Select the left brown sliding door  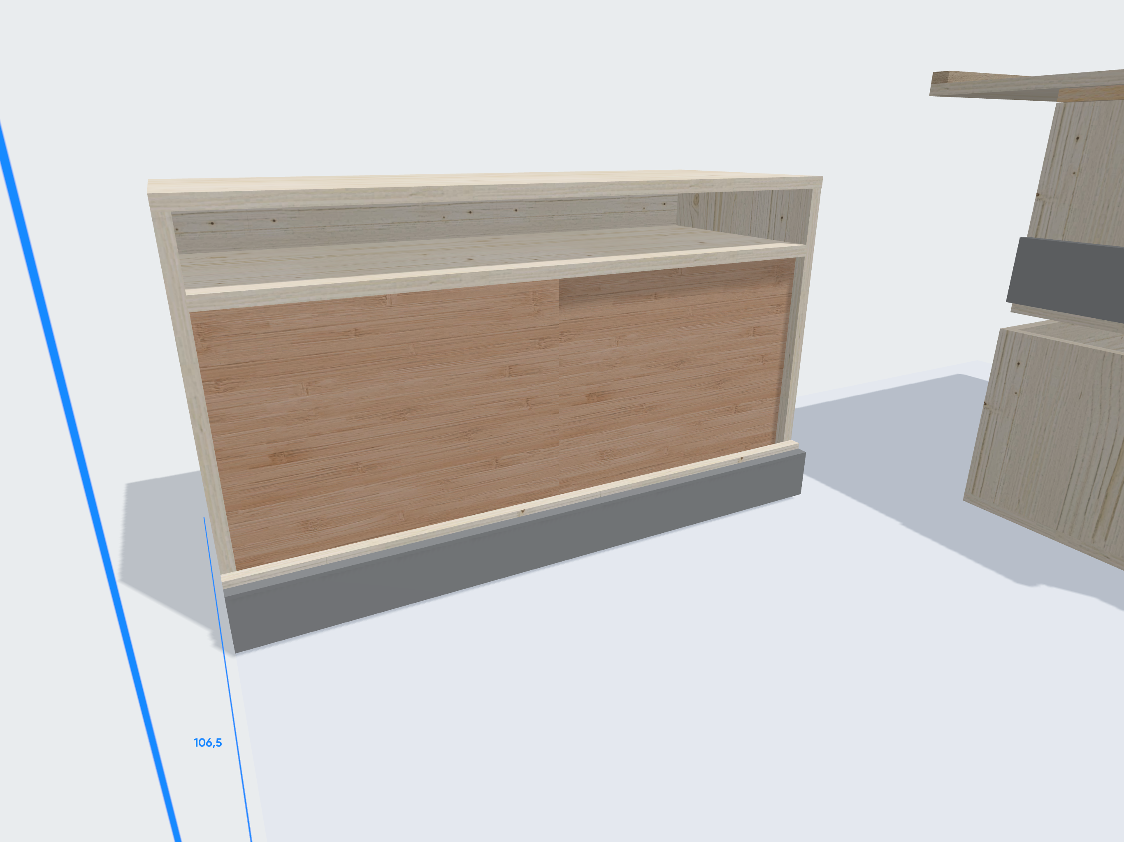(376, 416)
